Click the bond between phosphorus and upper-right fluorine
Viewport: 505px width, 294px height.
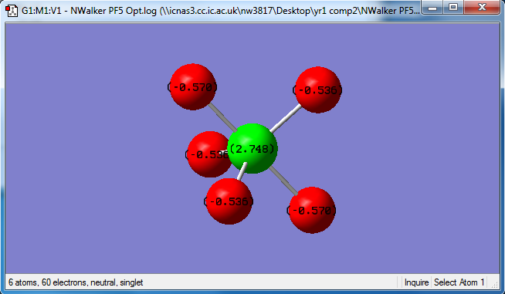(286, 119)
